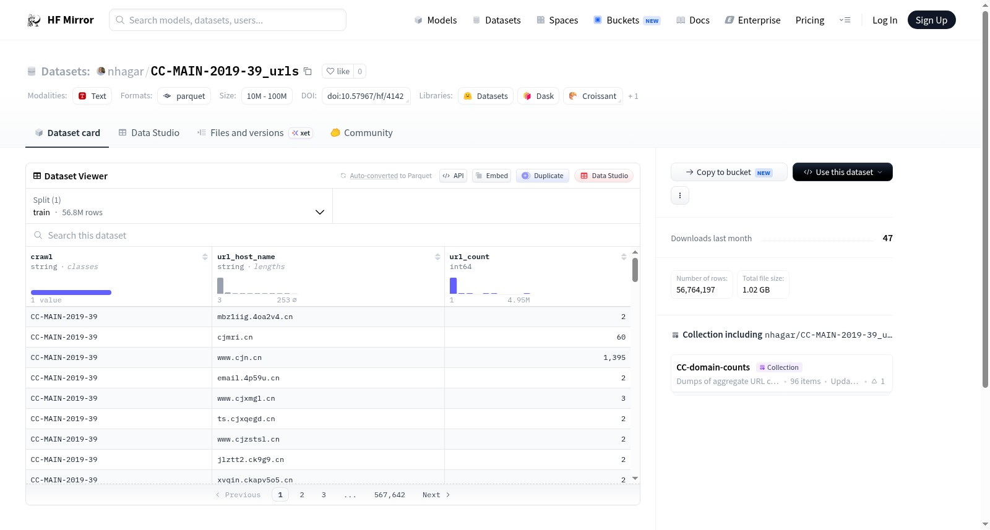Open the Community tab
Viewport: 990px width, 530px height.
point(361,133)
